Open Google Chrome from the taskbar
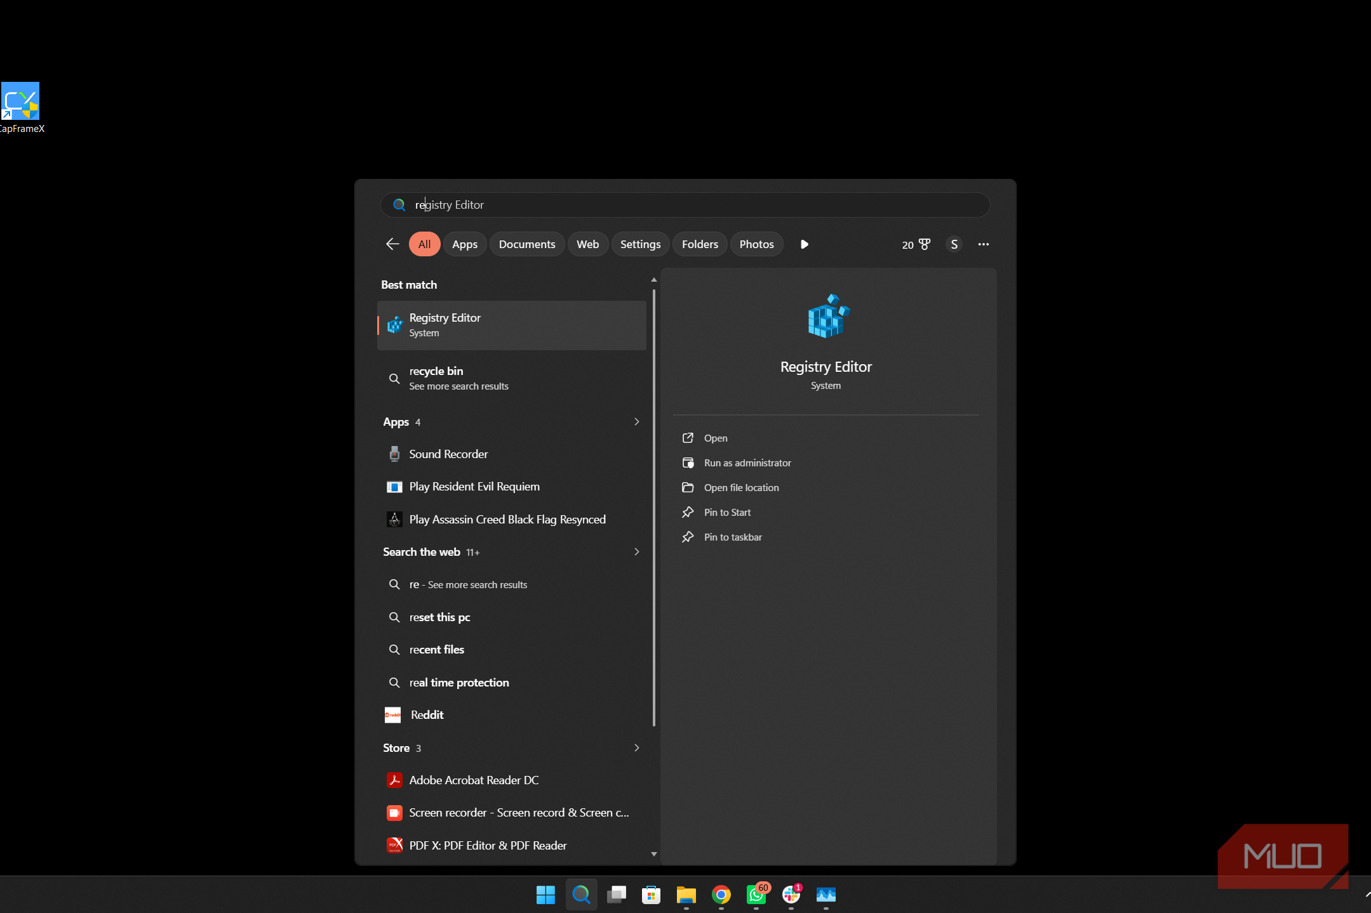Viewport: 1371px width, 913px height. [721, 895]
